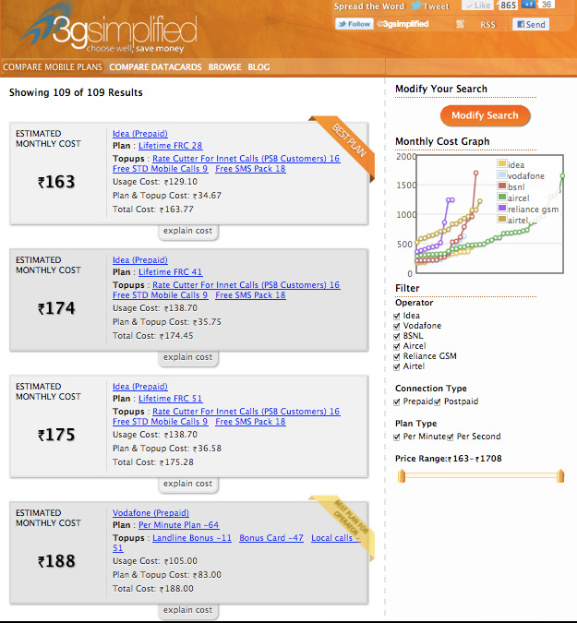
Task: Toggle the Per Second plan type
Action: (x=452, y=437)
